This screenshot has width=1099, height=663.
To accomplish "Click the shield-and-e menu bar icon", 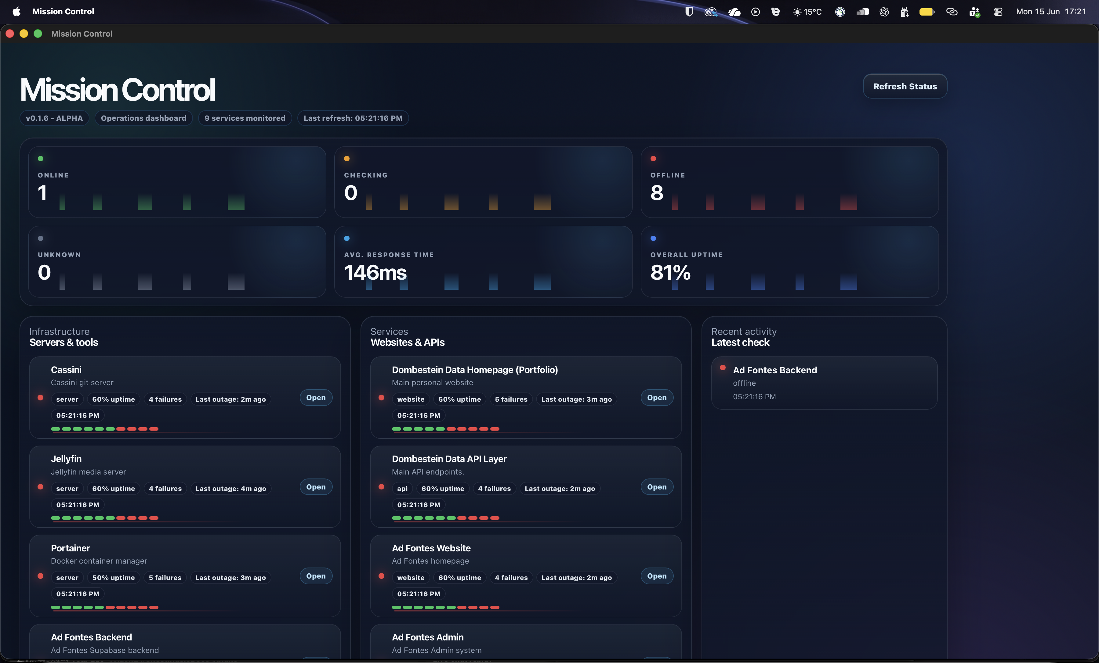I will pyautogui.click(x=776, y=12).
